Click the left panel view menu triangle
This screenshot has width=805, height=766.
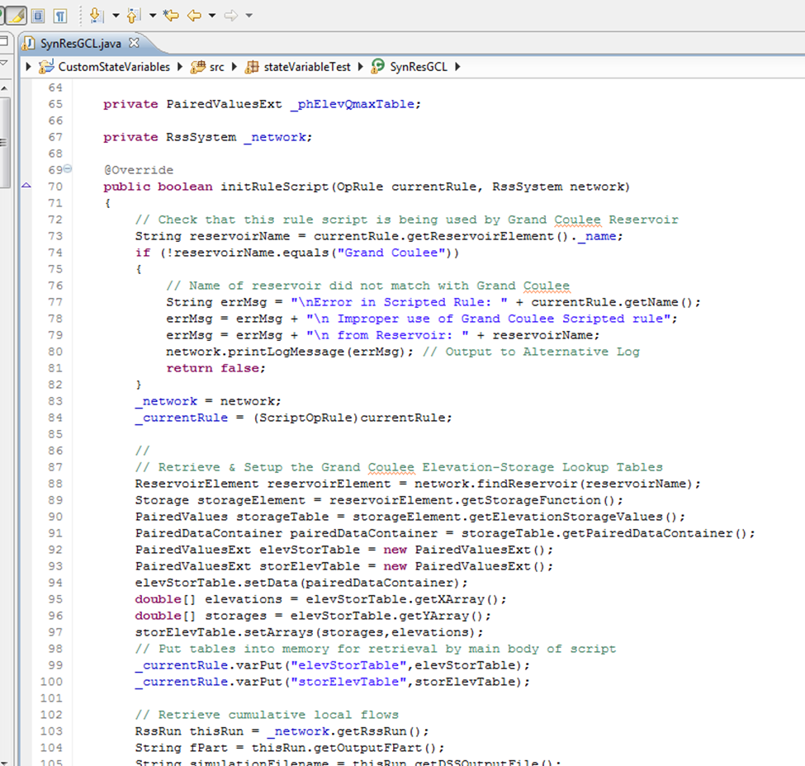[4, 62]
